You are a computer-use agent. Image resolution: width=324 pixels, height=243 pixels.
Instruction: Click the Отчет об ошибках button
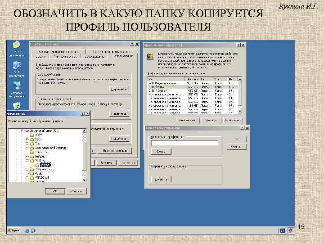click(115, 151)
